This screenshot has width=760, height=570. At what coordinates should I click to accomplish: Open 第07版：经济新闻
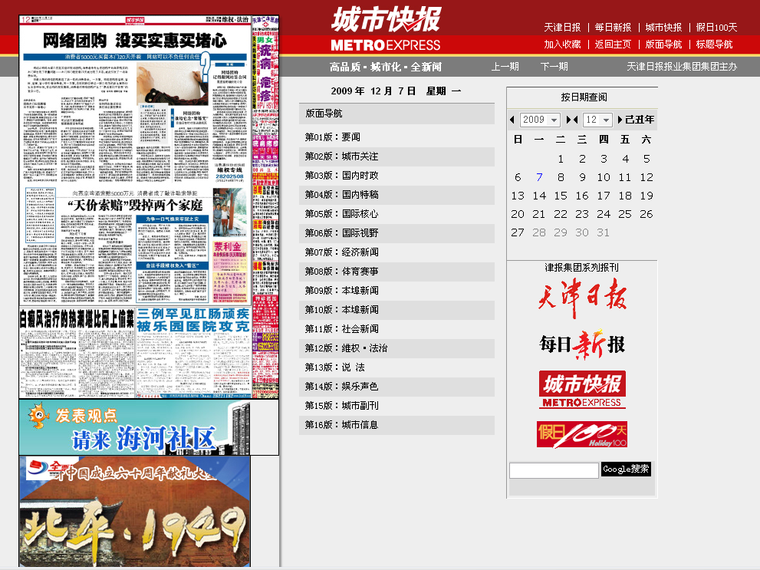[341, 252]
